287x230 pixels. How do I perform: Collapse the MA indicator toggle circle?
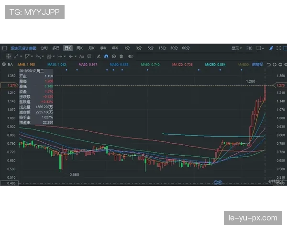(4, 65)
